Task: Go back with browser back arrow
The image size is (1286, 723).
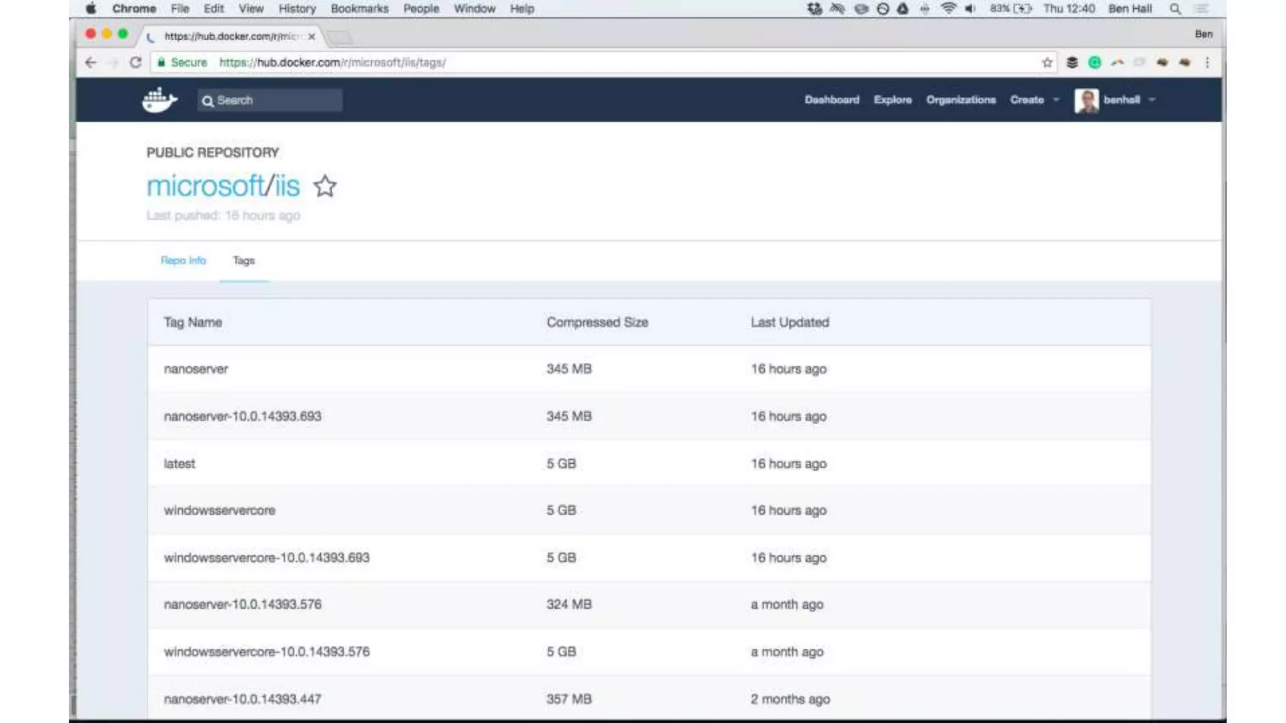Action: pyautogui.click(x=91, y=62)
